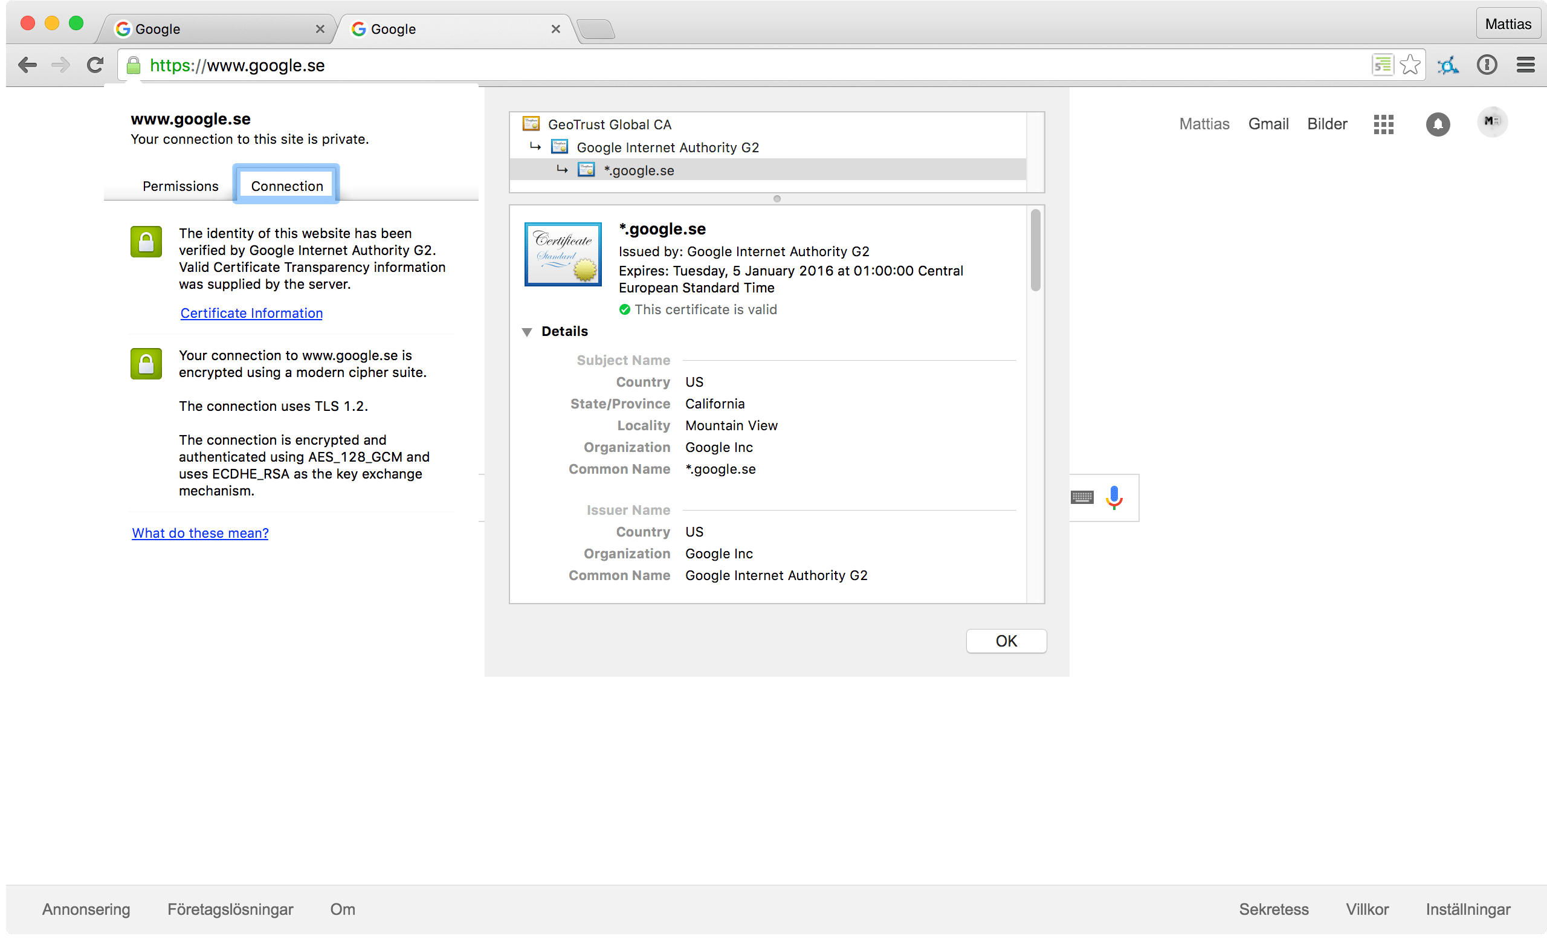
Task: Click the certificate details scrollbar
Action: (x=1035, y=251)
